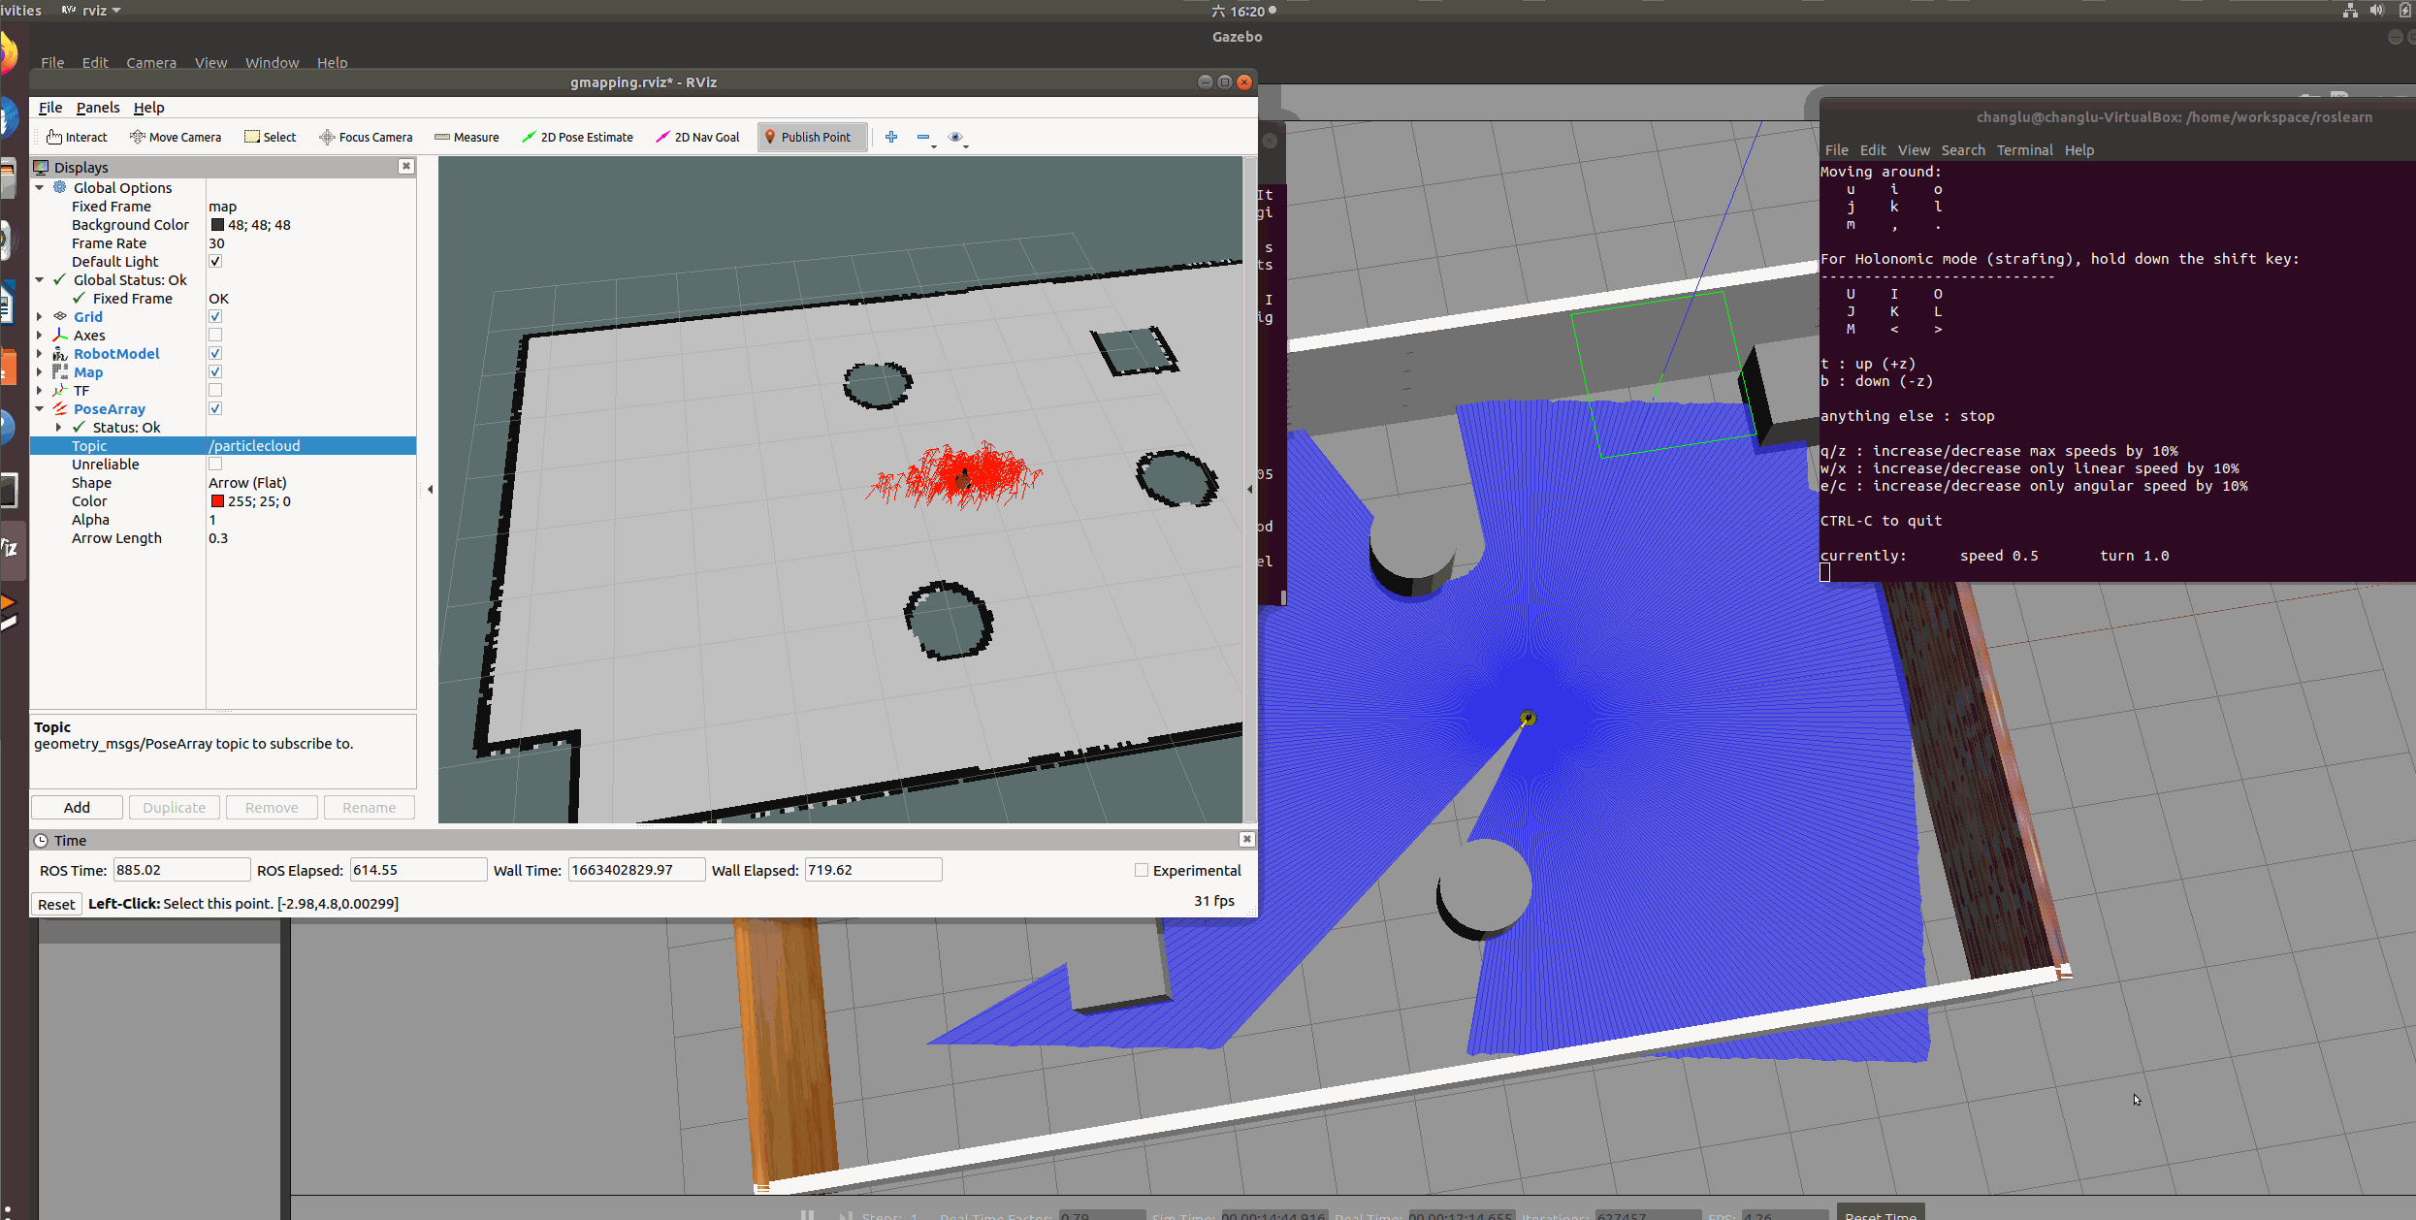The image size is (2416, 1220).
Task: Click the Add display button
Action: click(x=77, y=807)
